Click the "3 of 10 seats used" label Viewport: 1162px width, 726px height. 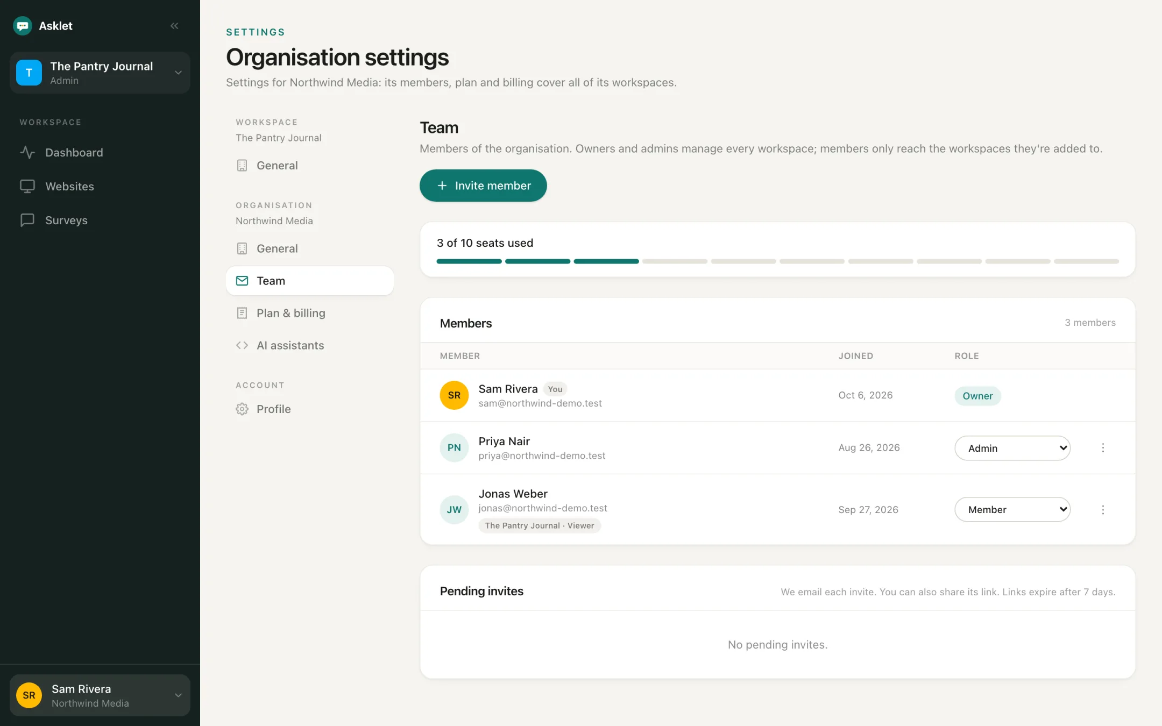[485, 243]
